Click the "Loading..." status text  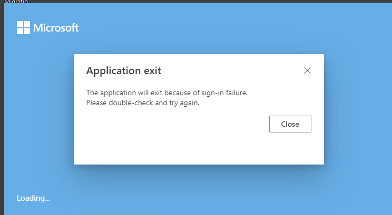(34, 198)
